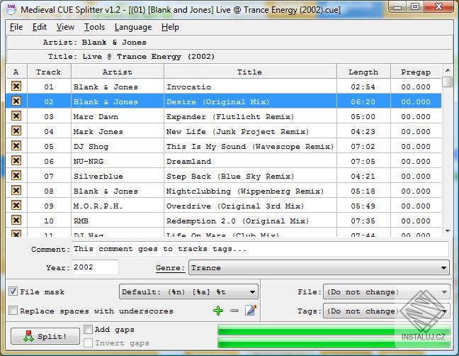
Task: Remove file mask with the minus icon
Action: pyautogui.click(x=234, y=311)
